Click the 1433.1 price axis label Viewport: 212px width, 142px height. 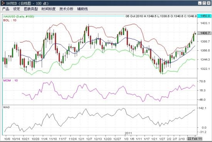pos(205,23)
